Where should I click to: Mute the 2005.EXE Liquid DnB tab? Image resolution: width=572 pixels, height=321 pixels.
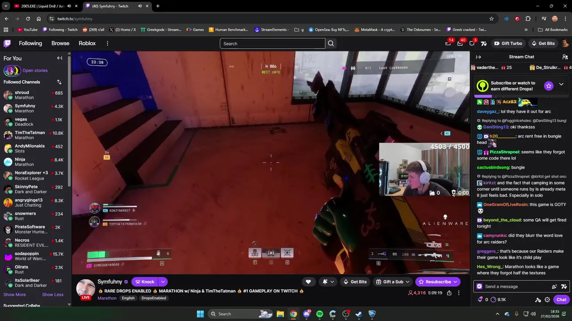pos(69,6)
